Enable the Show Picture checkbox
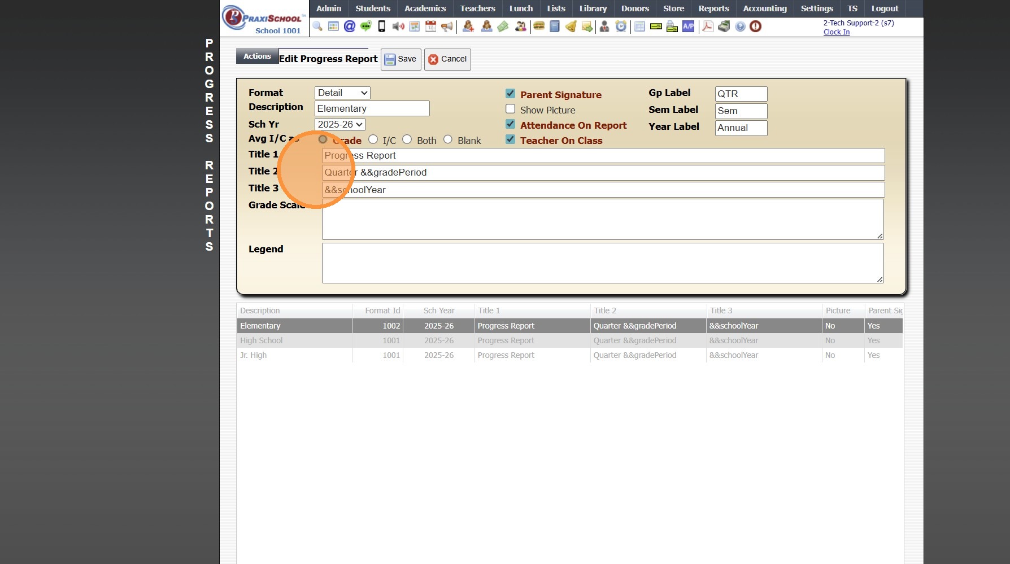This screenshot has height=564, width=1010. tap(510, 109)
